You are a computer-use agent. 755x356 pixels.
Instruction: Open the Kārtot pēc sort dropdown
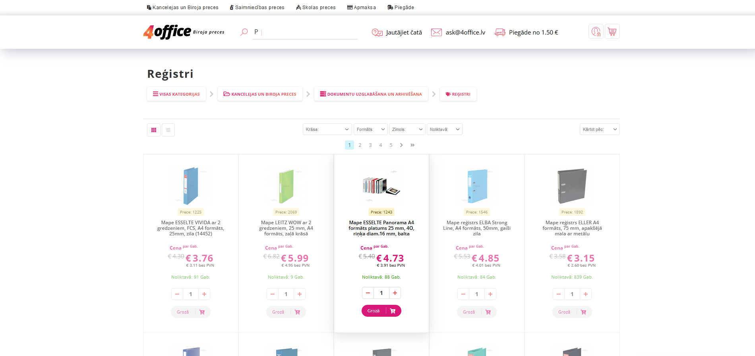pyautogui.click(x=600, y=129)
